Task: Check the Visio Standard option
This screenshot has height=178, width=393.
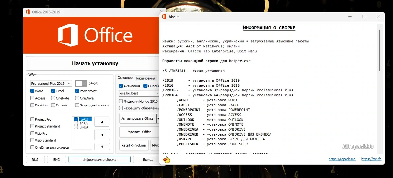Action: [32, 140]
